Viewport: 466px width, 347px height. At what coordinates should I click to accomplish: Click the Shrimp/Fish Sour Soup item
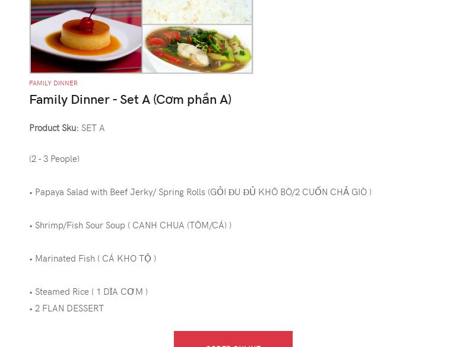(80, 225)
